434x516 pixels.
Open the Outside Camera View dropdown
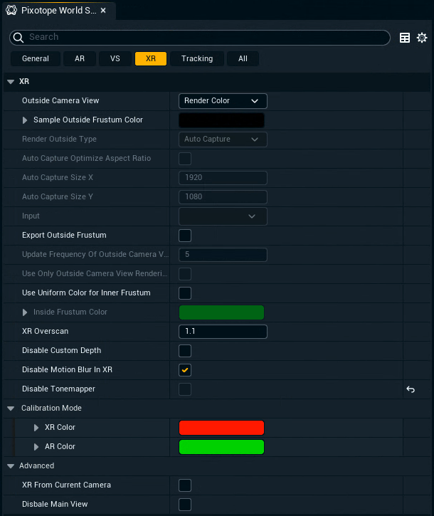223,101
